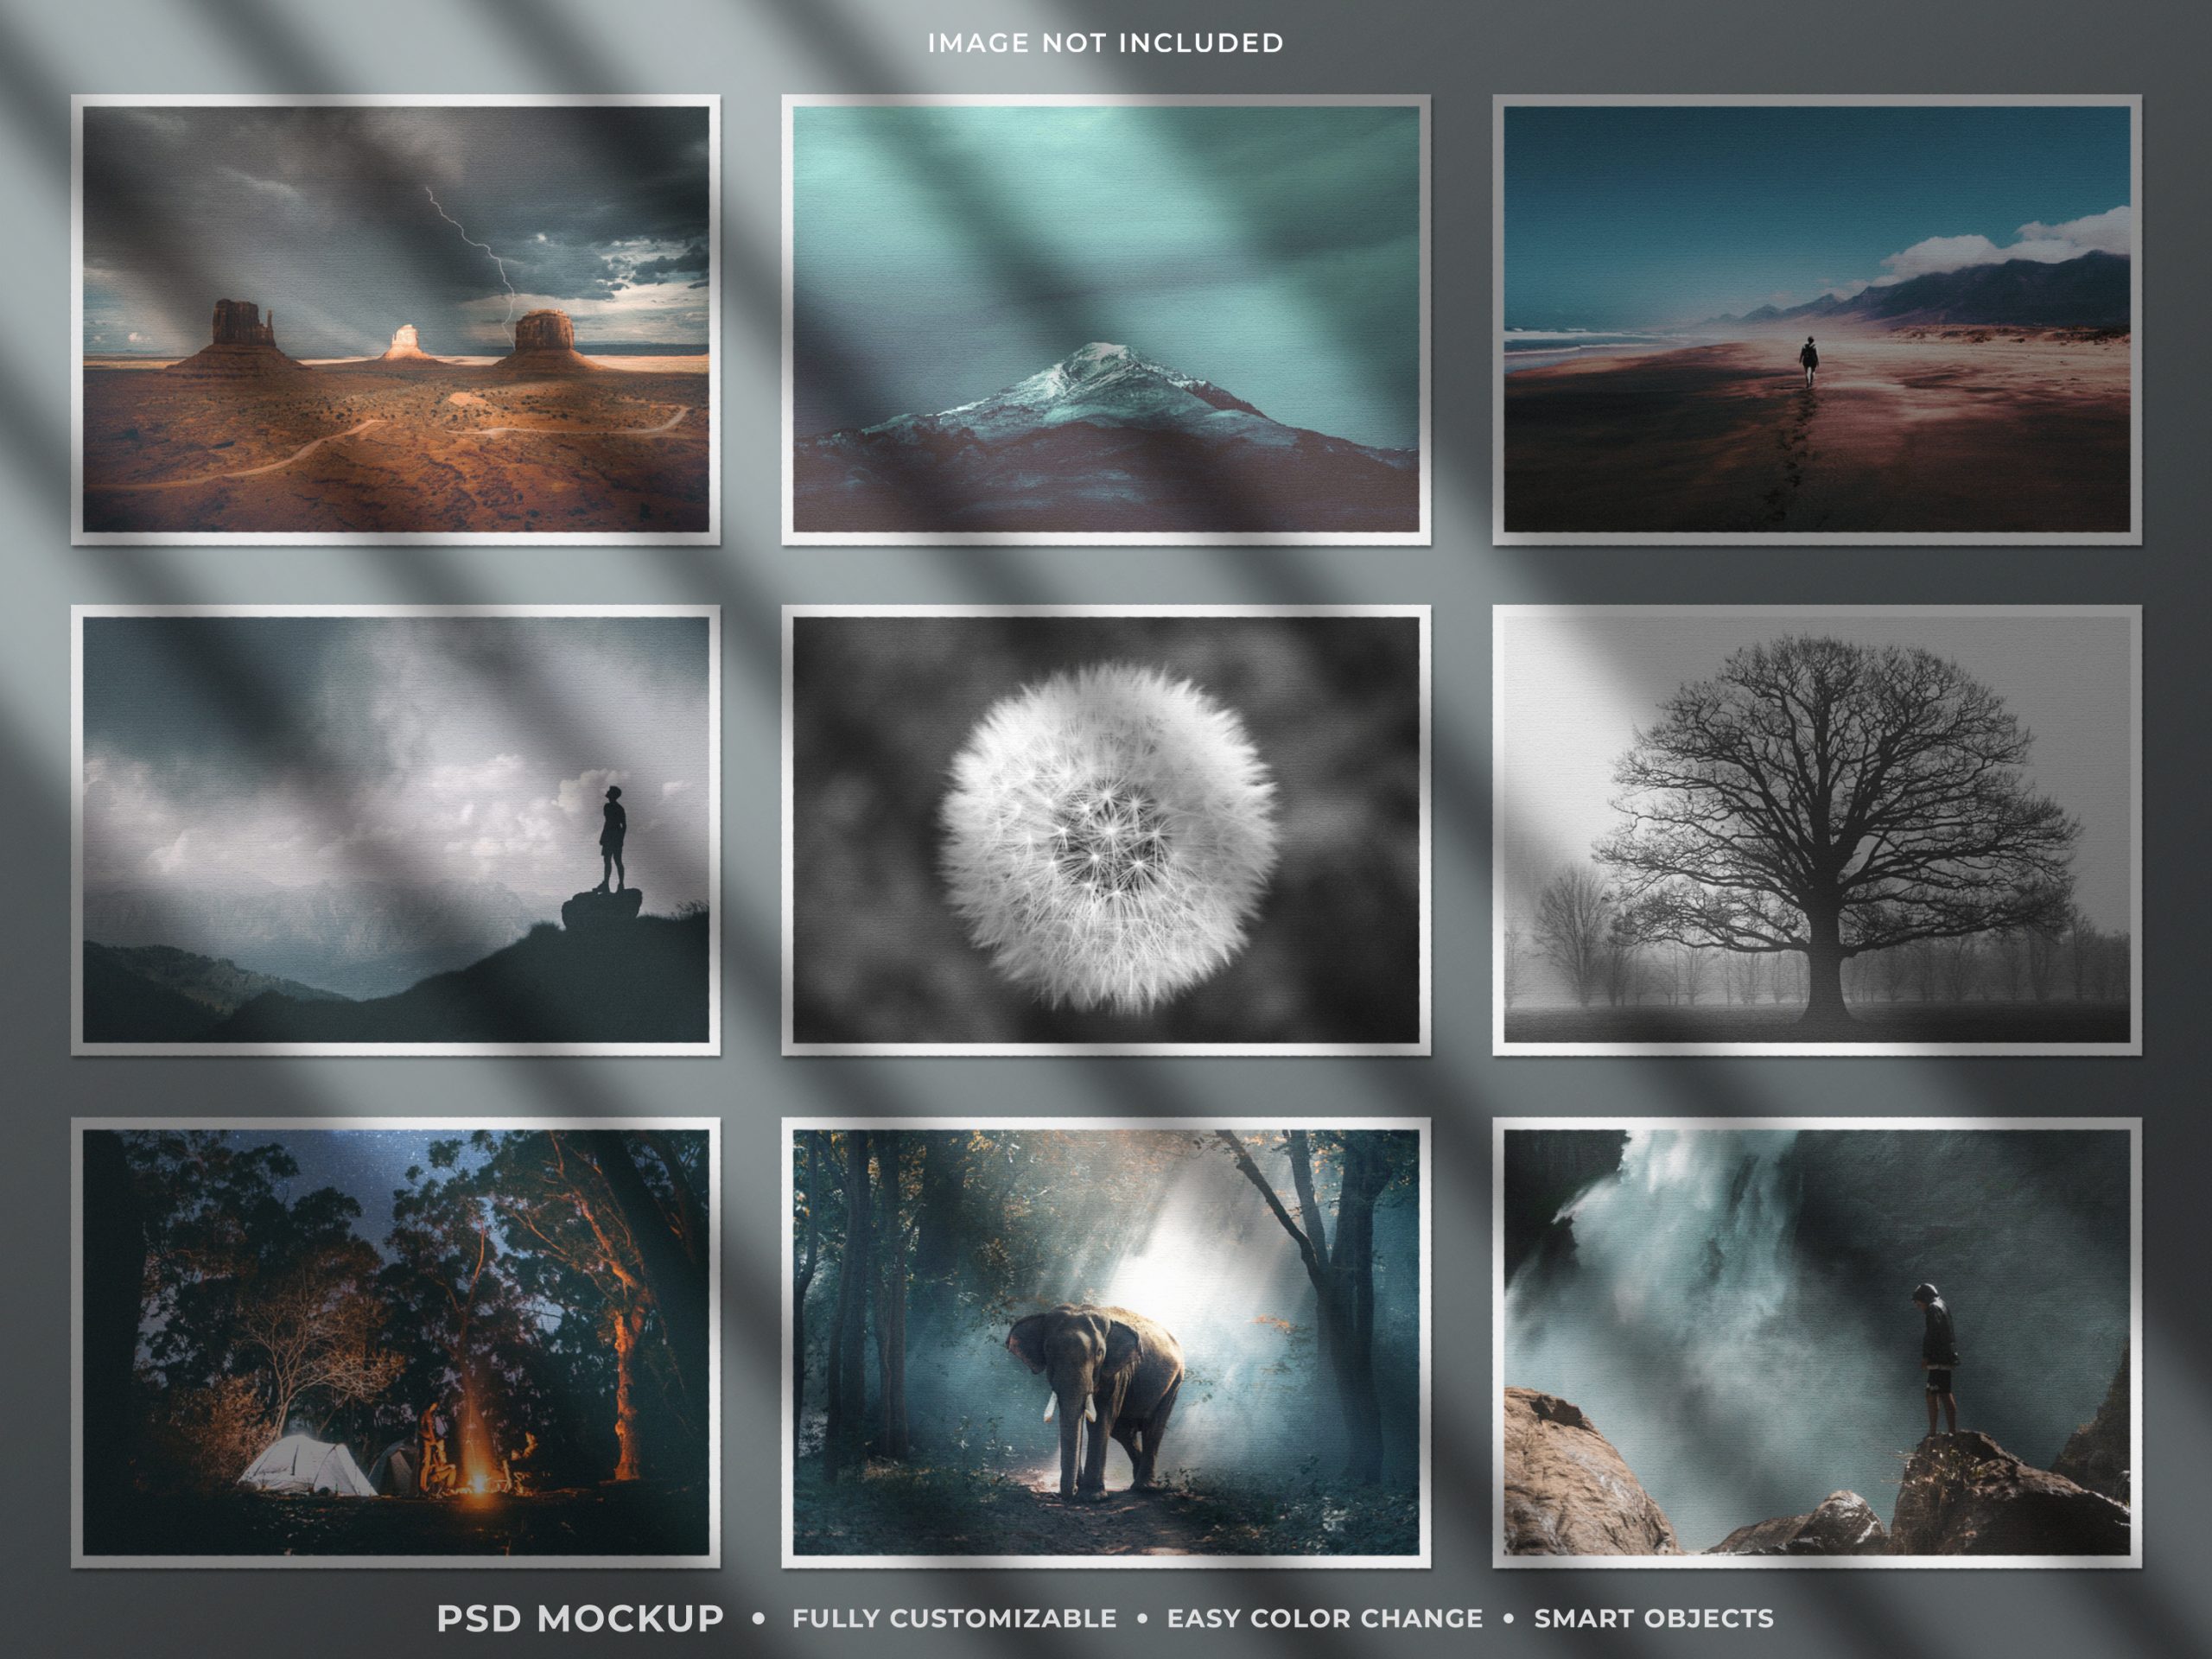2212x1659 pixels.
Task: Click the bare tree in fog photo
Action: (1816, 829)
